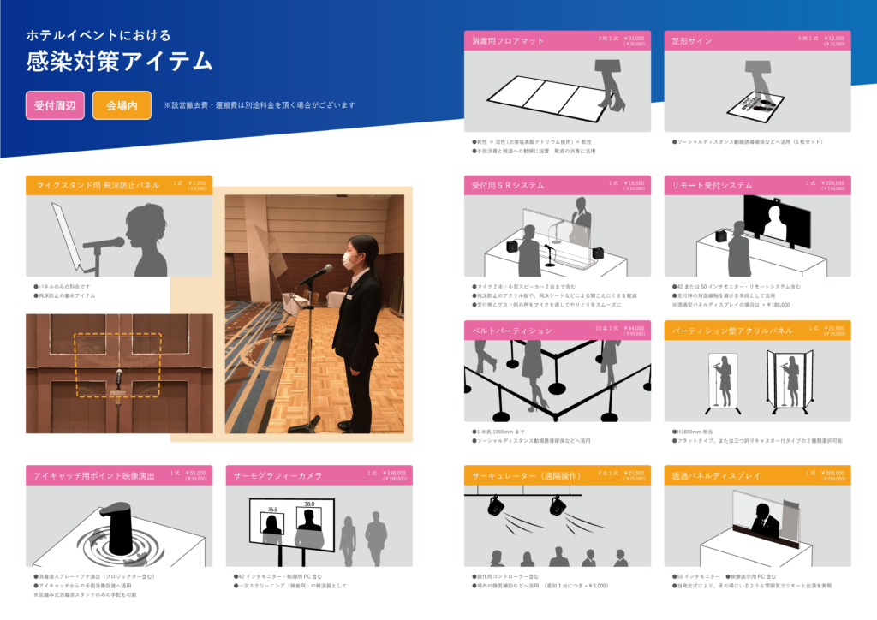Click the belt partition poles illustration
The height and width of the screenshot is (620, 877).
point(557,380)
